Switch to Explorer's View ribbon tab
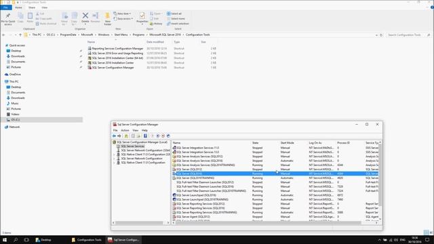This screenshot has height=244, width=434. 44,7
